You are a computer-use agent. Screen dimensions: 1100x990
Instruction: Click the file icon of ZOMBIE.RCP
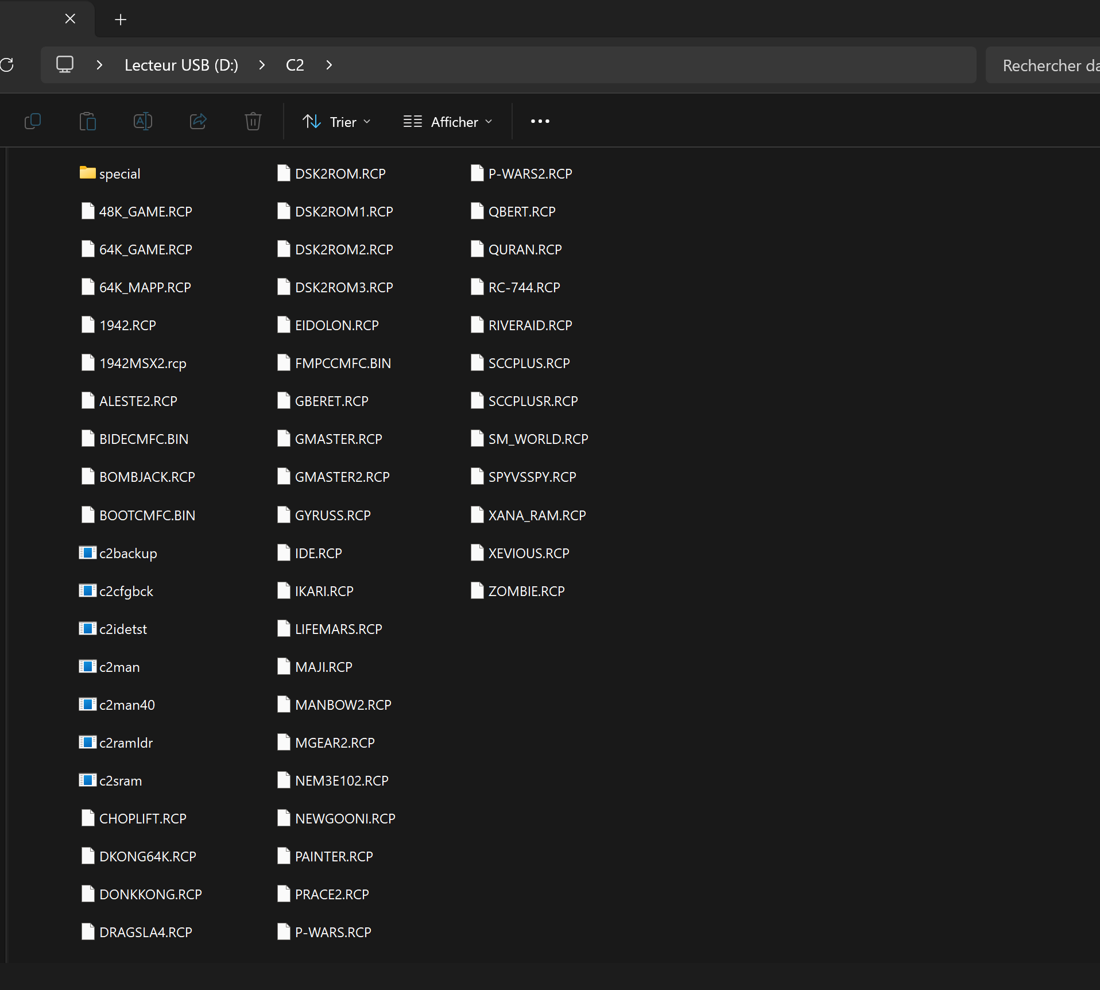477,590
